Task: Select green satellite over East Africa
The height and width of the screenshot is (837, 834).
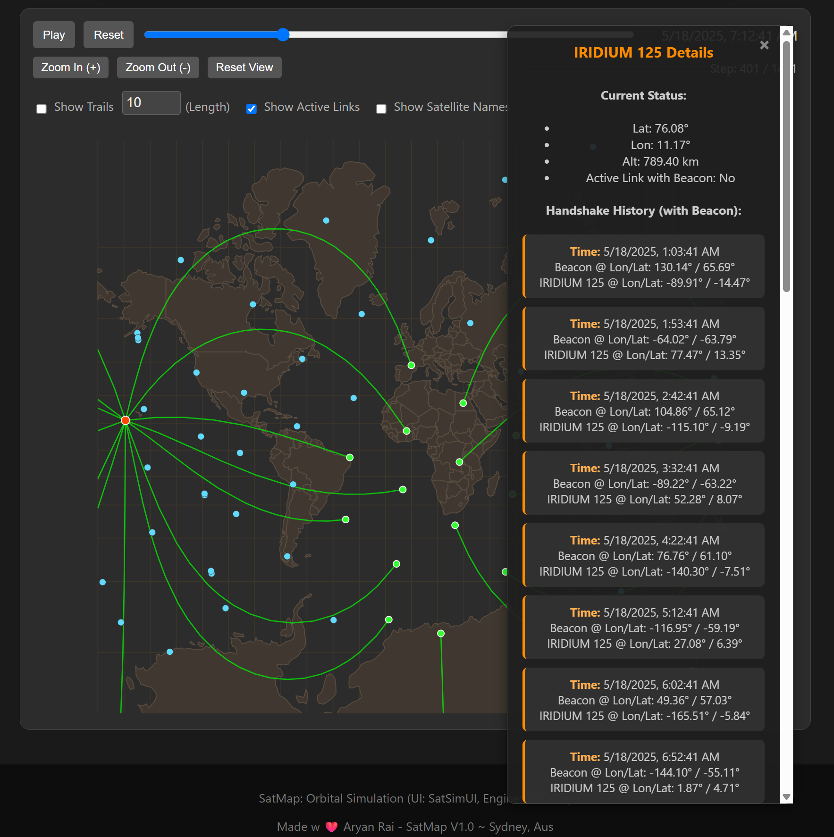Action: pyautogui.click(x=459, y=462)
